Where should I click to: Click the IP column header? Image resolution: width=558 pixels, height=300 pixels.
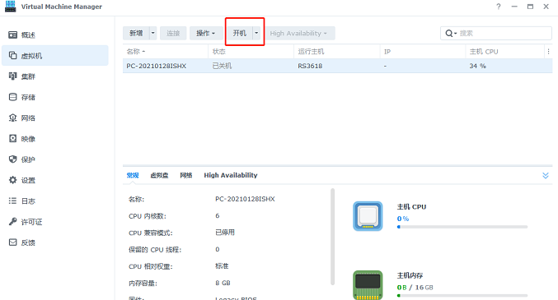[423, 52]
